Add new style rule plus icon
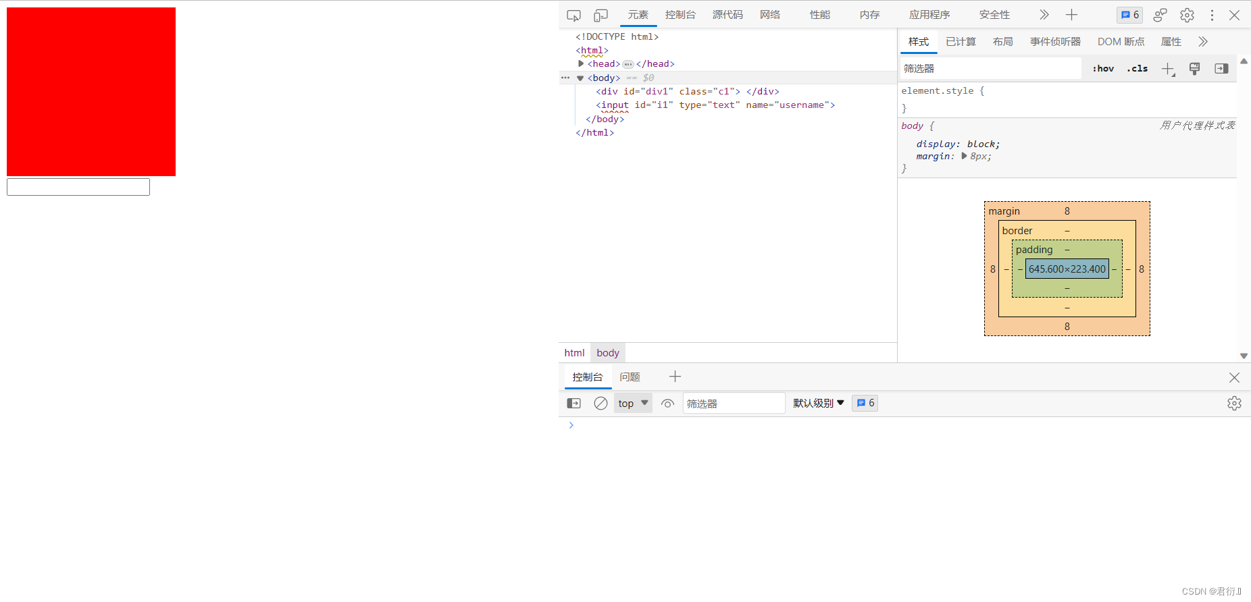 (1168, 69)
